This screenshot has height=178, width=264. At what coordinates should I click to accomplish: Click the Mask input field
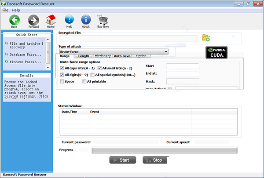(x=183, y=81)
